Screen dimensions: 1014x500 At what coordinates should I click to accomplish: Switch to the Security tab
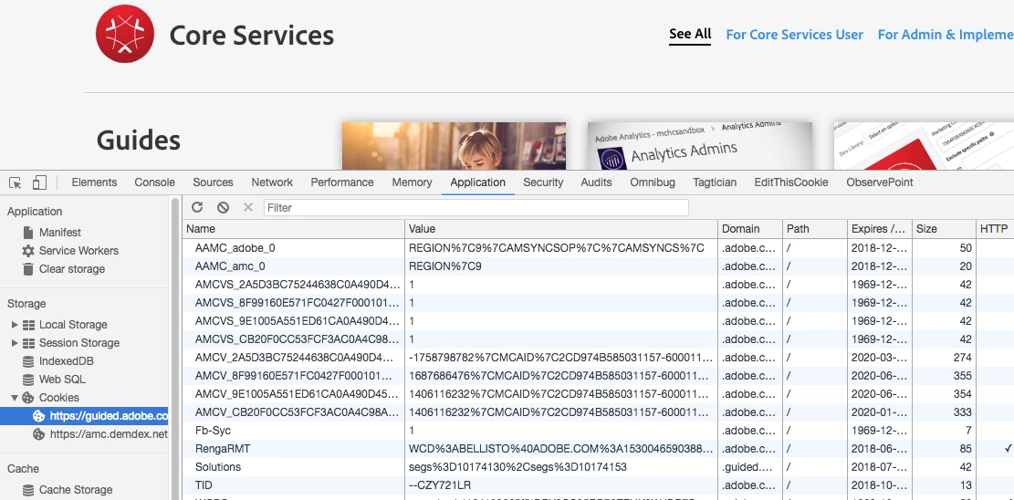pyautogui.click(x=543, y=182)
